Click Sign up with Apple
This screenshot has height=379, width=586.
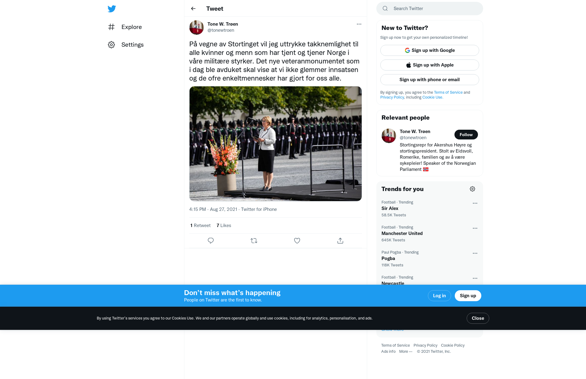[430, 65]
